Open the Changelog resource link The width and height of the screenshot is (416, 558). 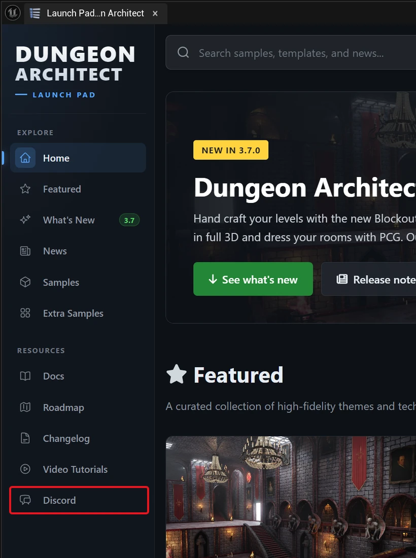pyautogui.click(x=78, y=438)
